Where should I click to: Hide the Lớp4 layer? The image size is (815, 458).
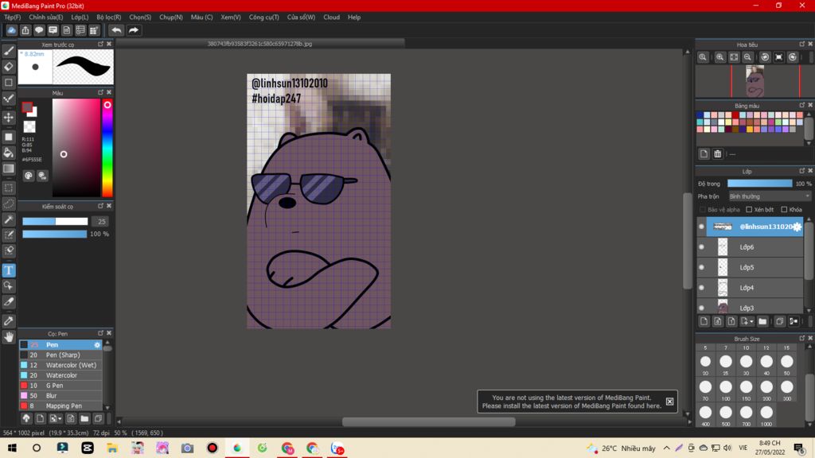tap(702, 287)
